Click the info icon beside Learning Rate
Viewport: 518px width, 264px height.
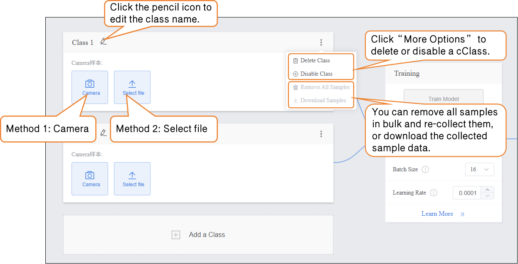(434, 193)
